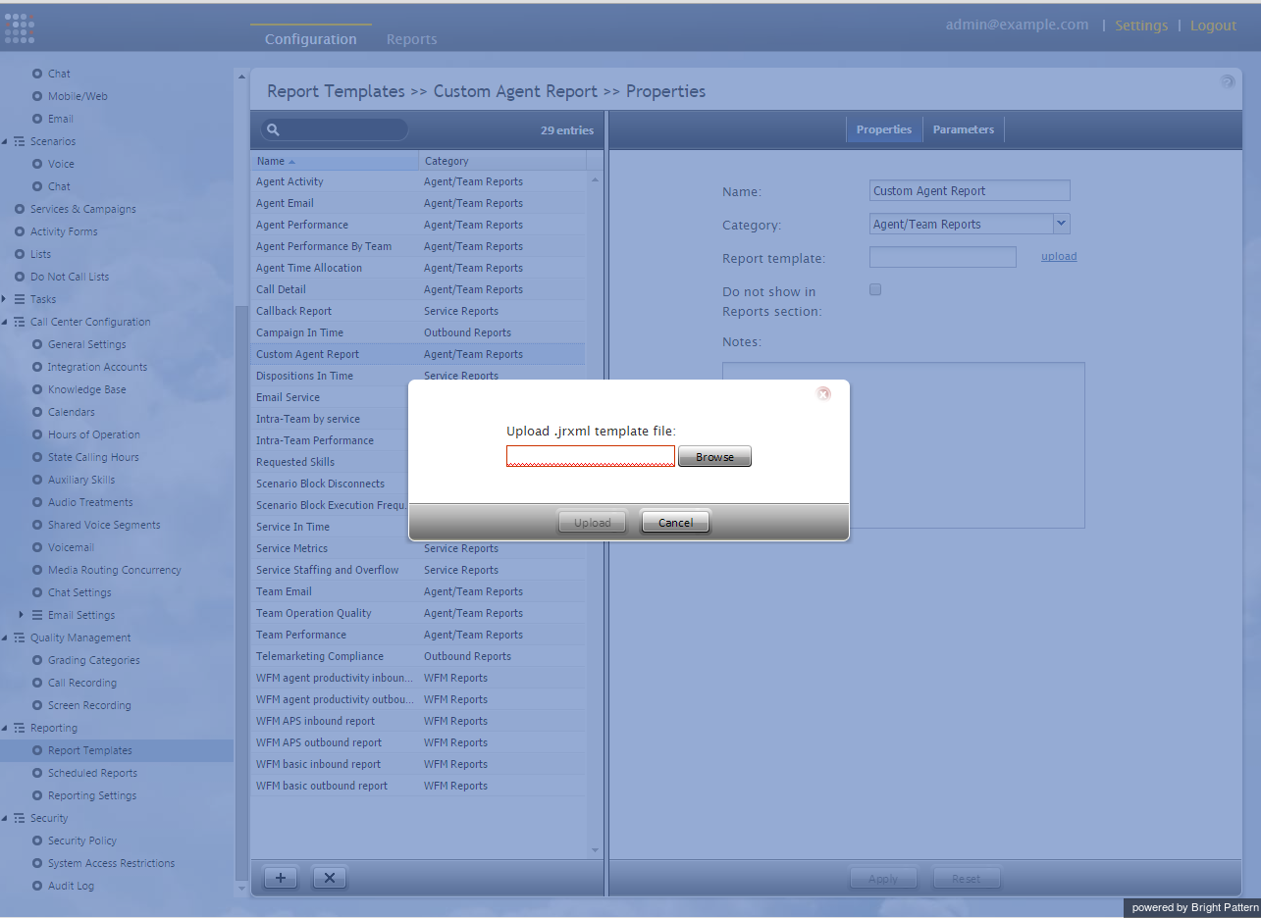1261x918 pixels.
Task: Click the Notes text area
Action: [x=904, y=445]
